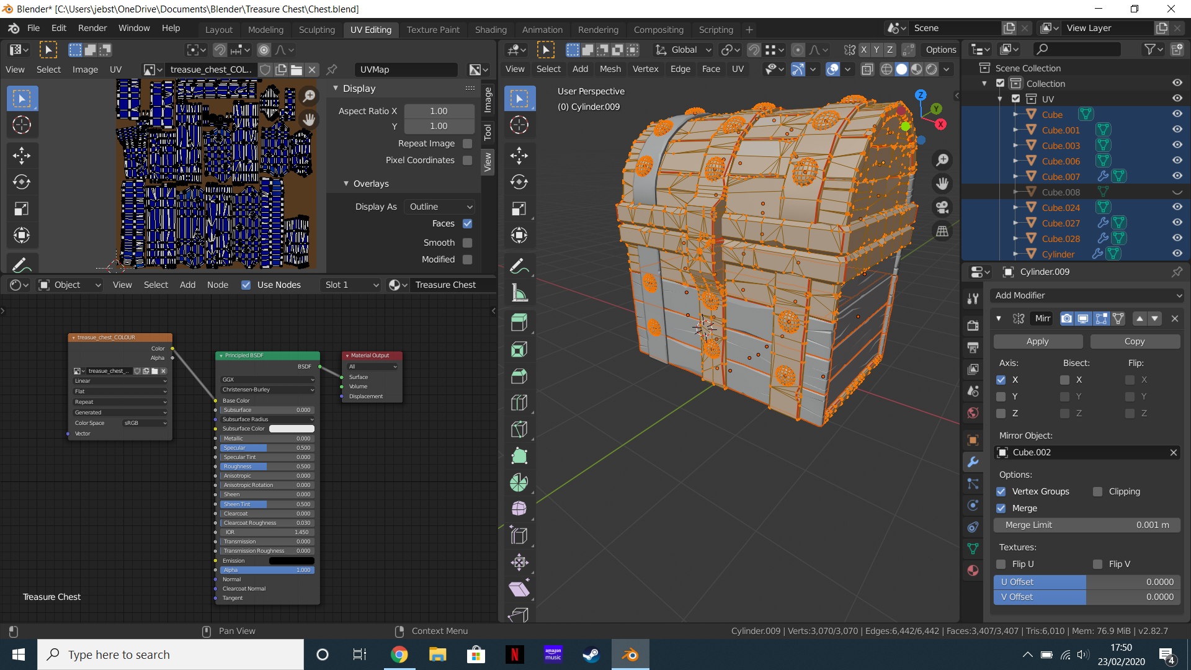
Task: Select the Loop Cut tool
Action: tap(519, 403)
